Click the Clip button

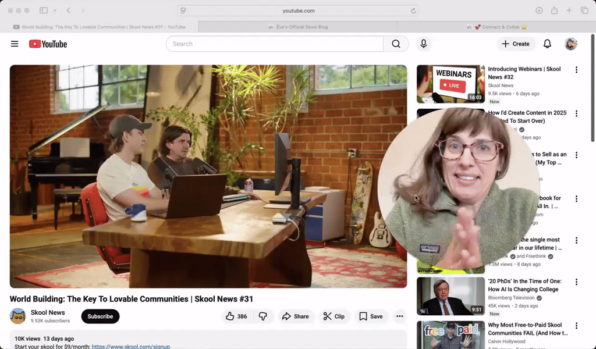[x=334, y=316]
